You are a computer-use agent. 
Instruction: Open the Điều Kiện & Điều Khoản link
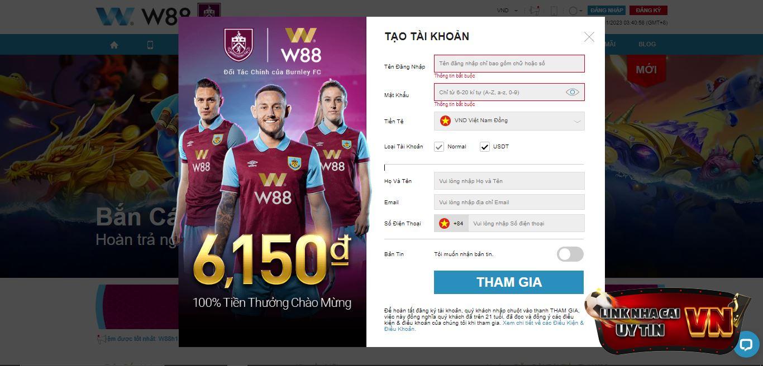[484, 326]
